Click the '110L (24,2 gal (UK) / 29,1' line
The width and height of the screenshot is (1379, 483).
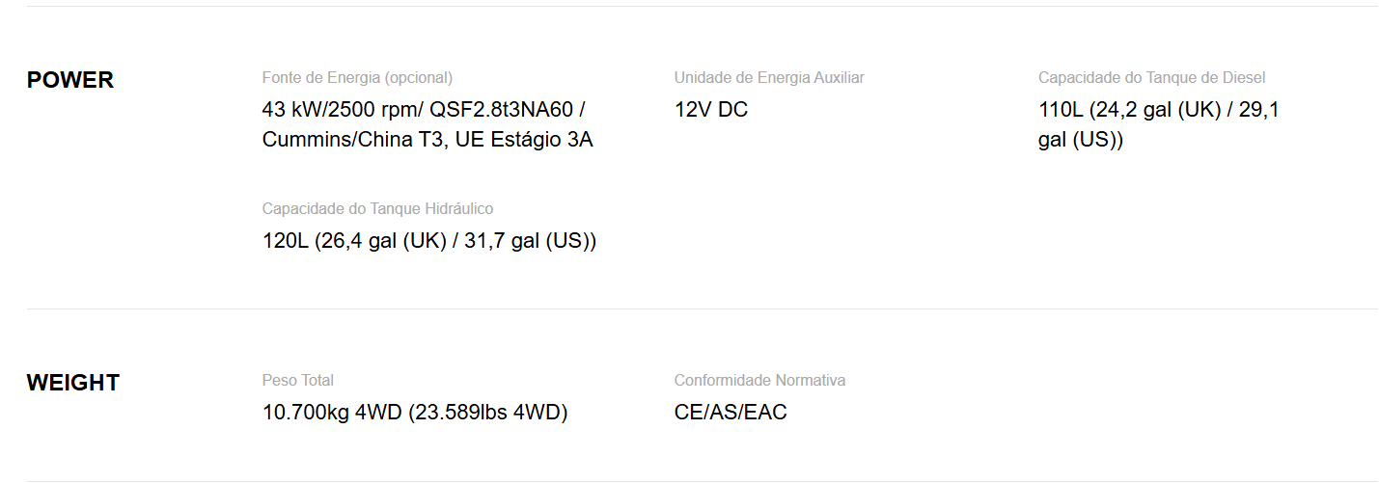point(1158,109)
